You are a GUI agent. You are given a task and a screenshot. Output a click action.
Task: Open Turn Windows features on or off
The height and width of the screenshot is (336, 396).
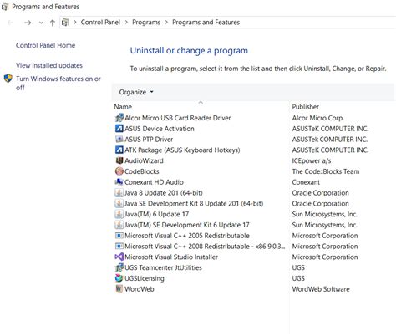pos(58,83)
